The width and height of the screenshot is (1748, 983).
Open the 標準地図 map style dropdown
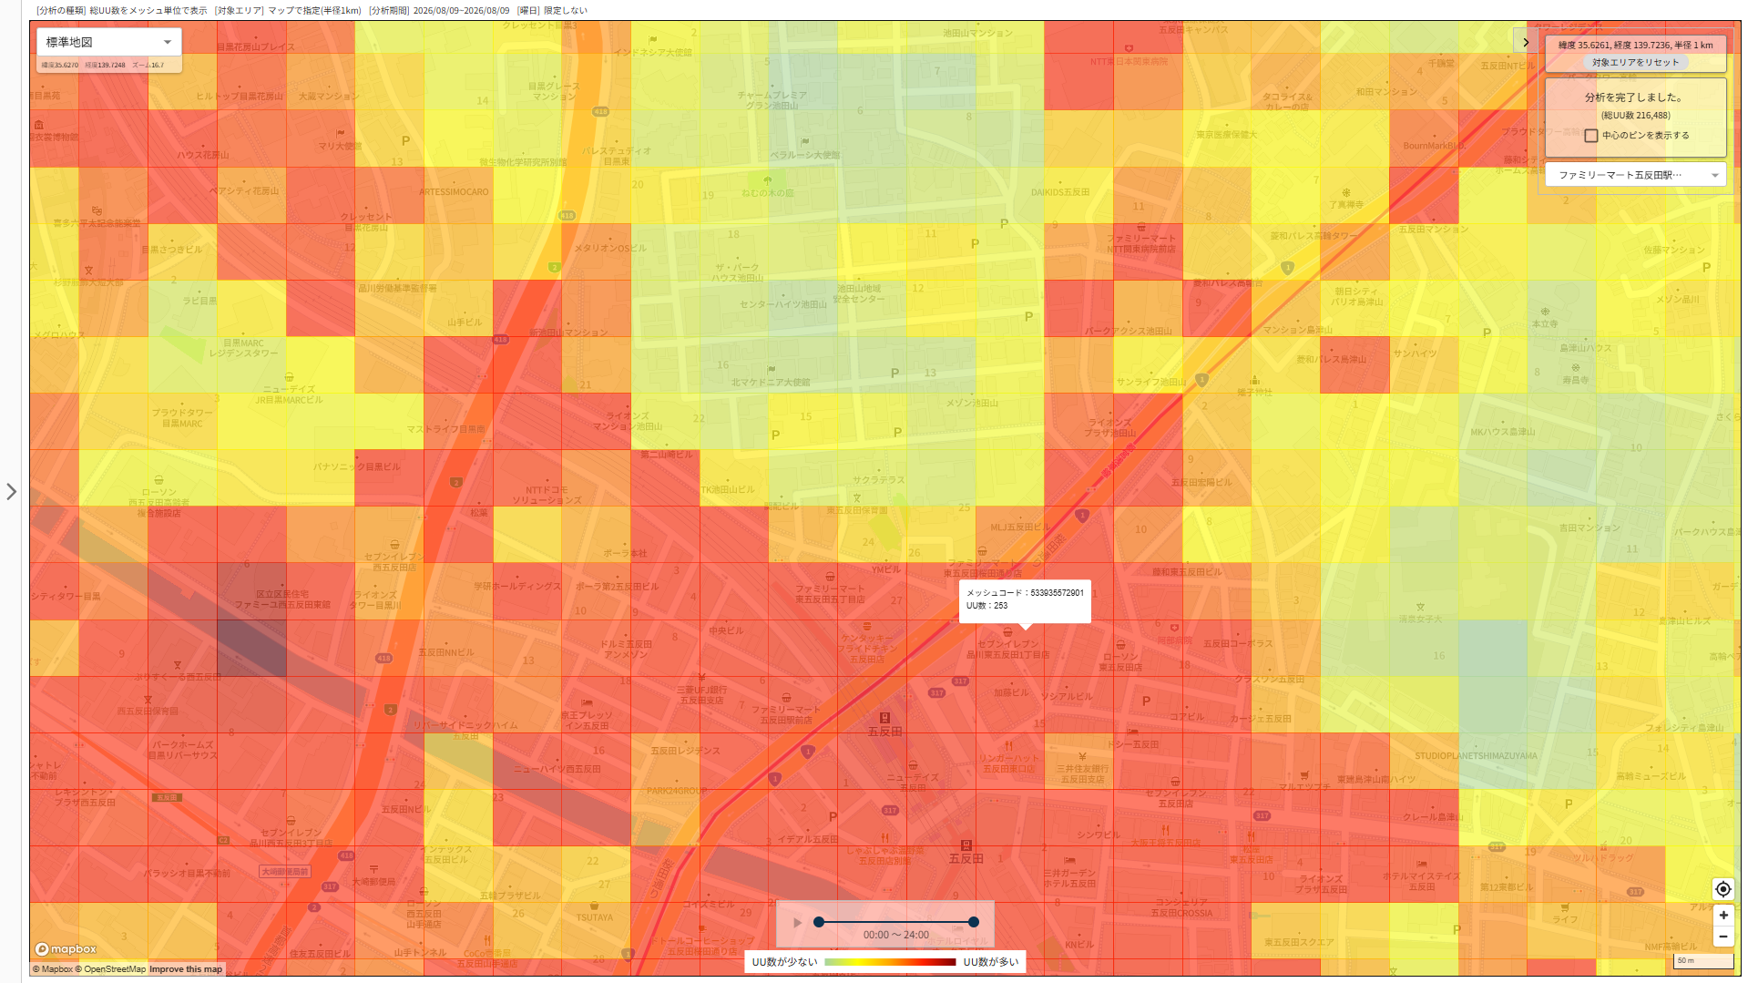point(109,42)
